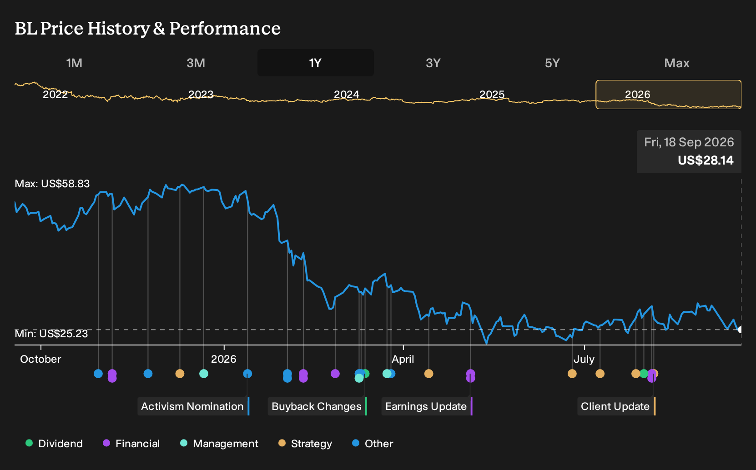Click the white current-price dot at chart end
This screenshot has width=756, height=470.
pyautogui.click(x=740, y=330)
